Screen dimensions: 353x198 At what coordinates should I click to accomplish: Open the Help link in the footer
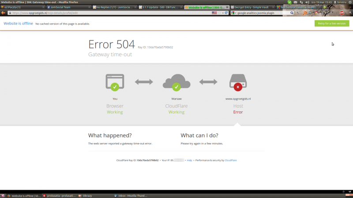tap(189, 160)
